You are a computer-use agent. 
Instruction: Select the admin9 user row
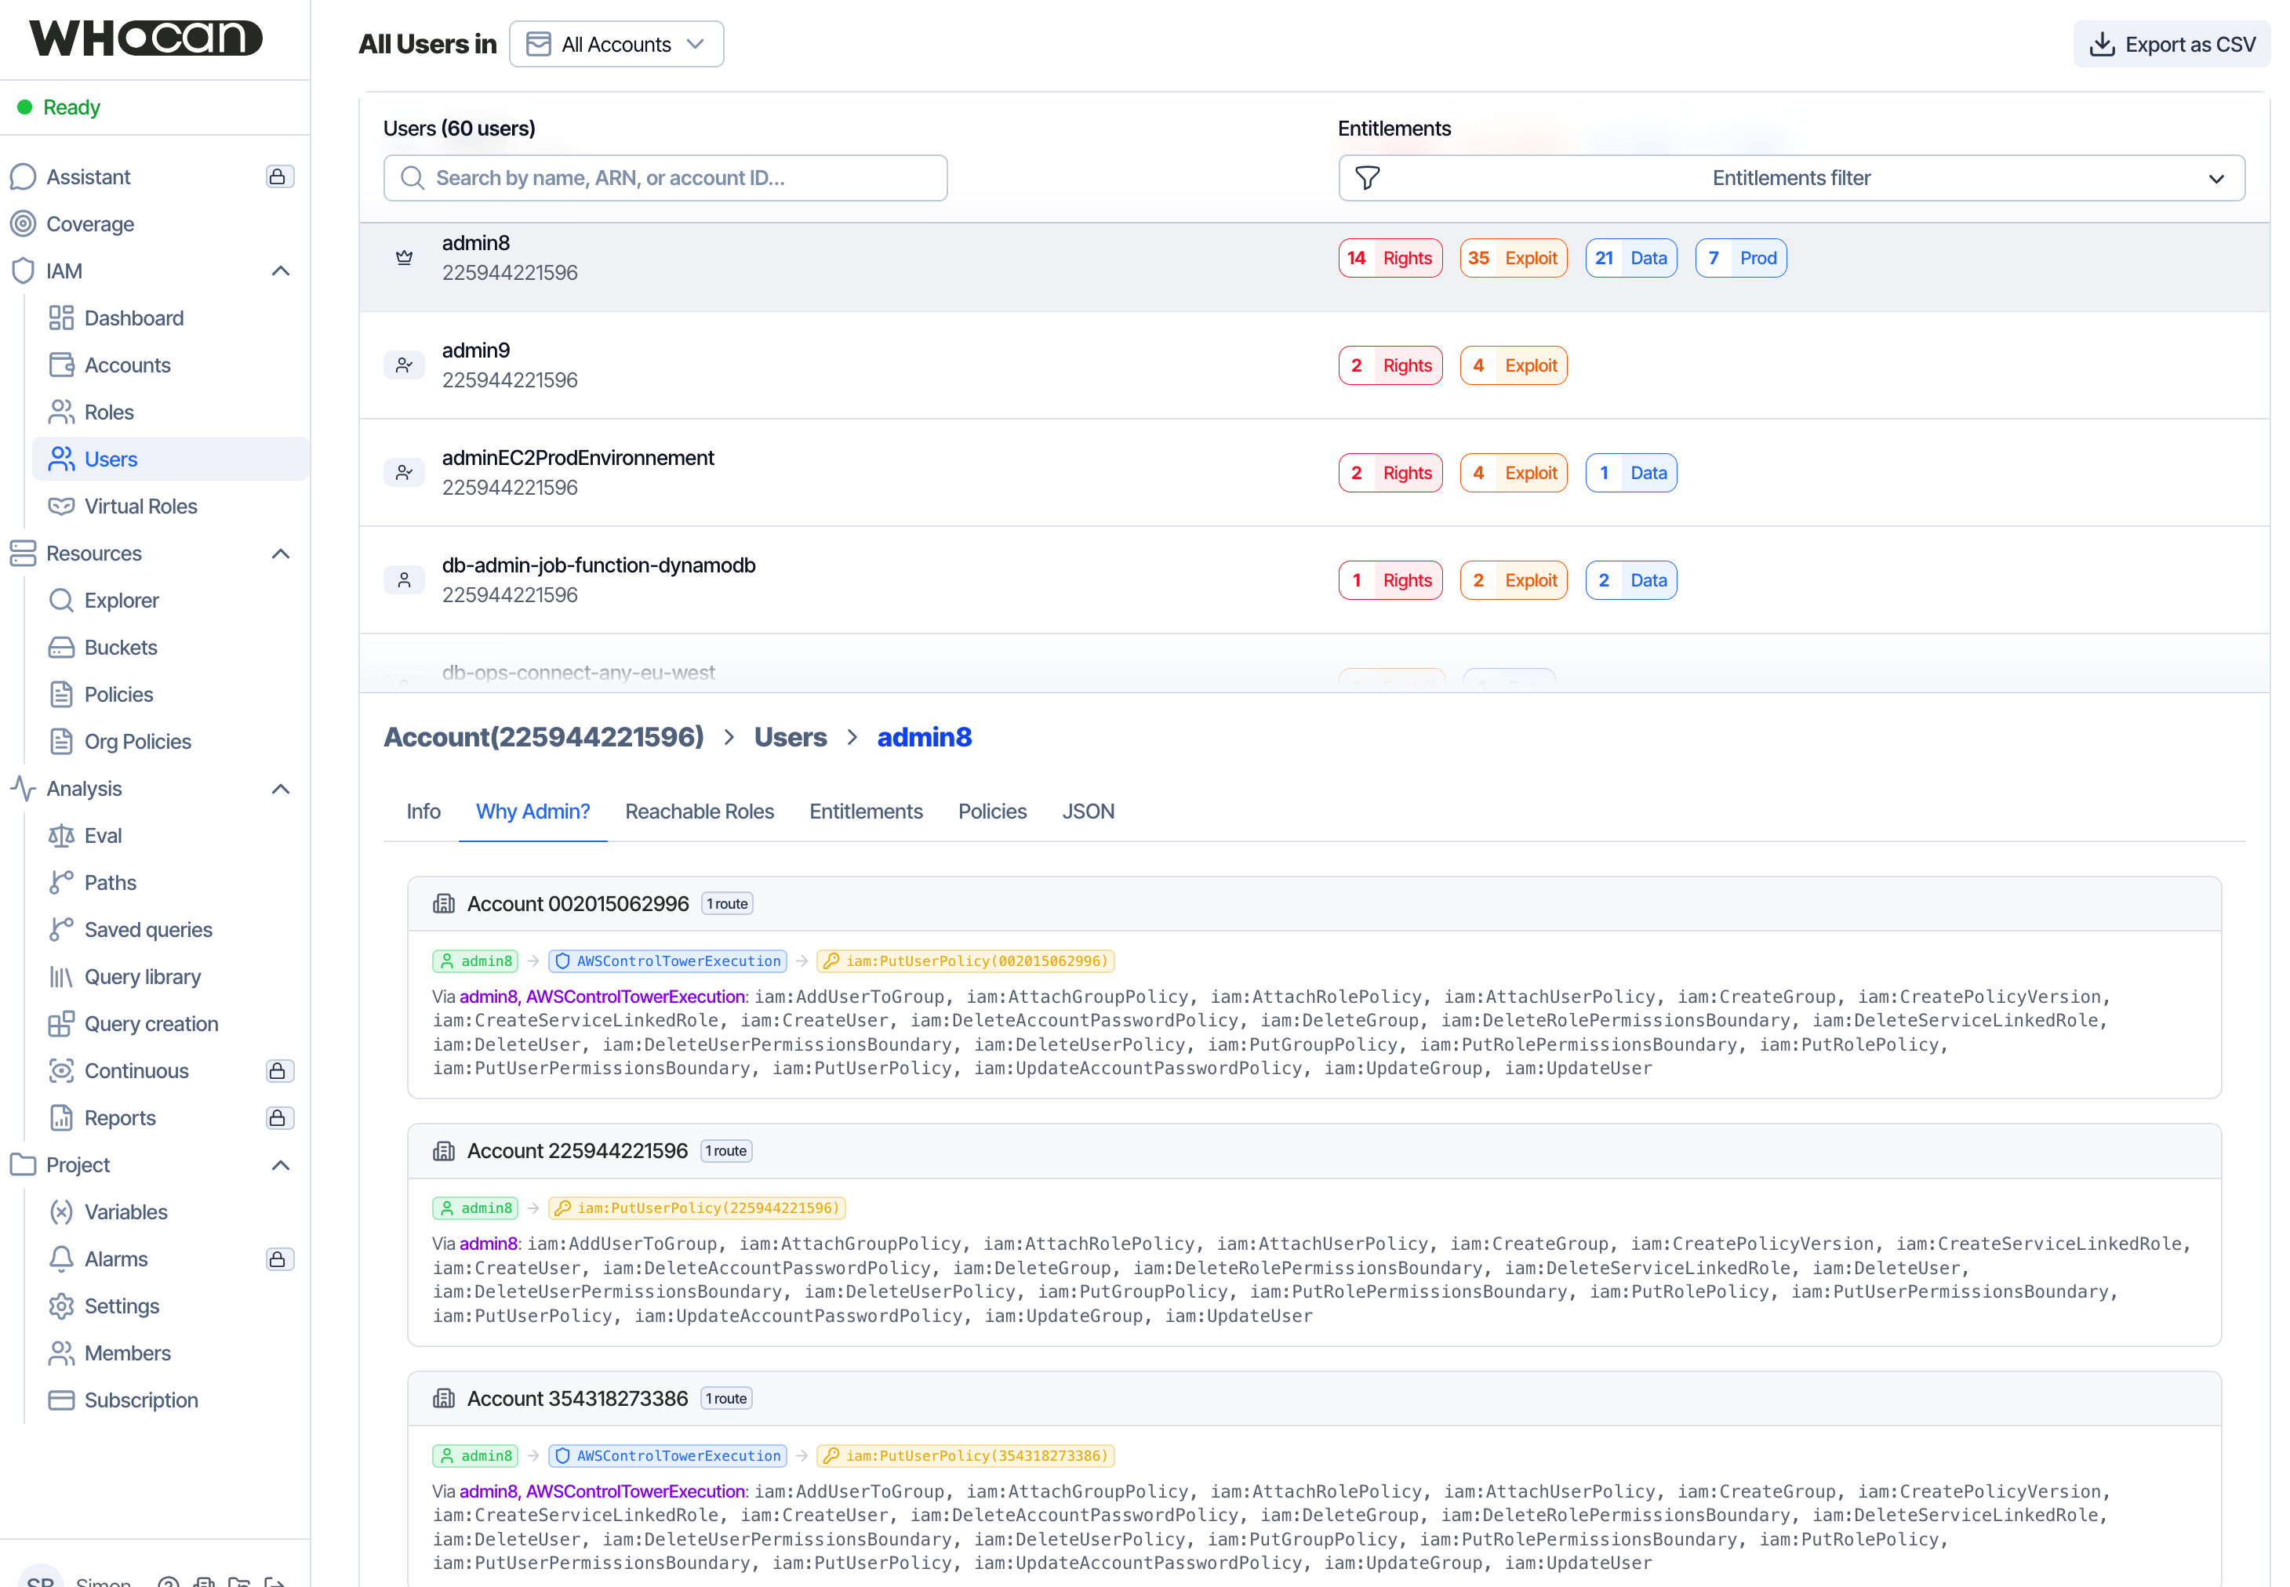pyautogui.click(x=1314, y=365)
